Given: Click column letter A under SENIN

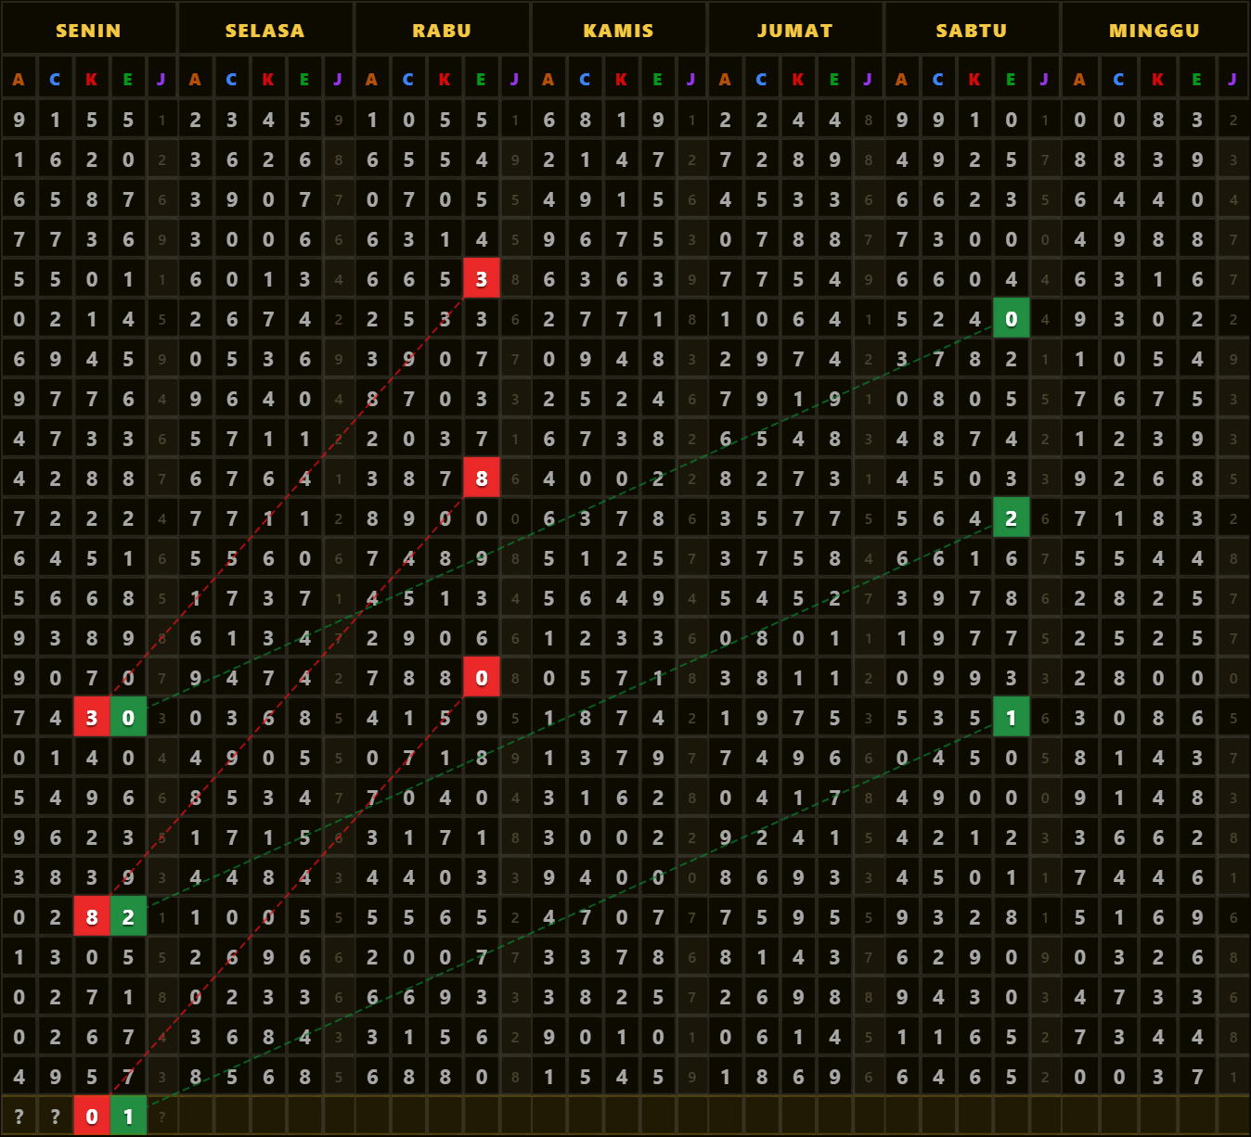Looking at the screenshot, I should point(19,80).
